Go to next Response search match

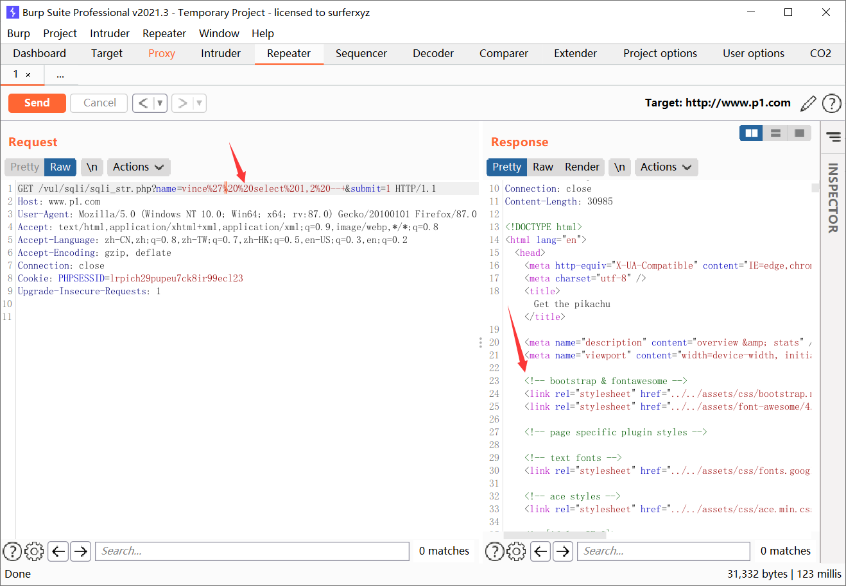[x=563, y=551]
